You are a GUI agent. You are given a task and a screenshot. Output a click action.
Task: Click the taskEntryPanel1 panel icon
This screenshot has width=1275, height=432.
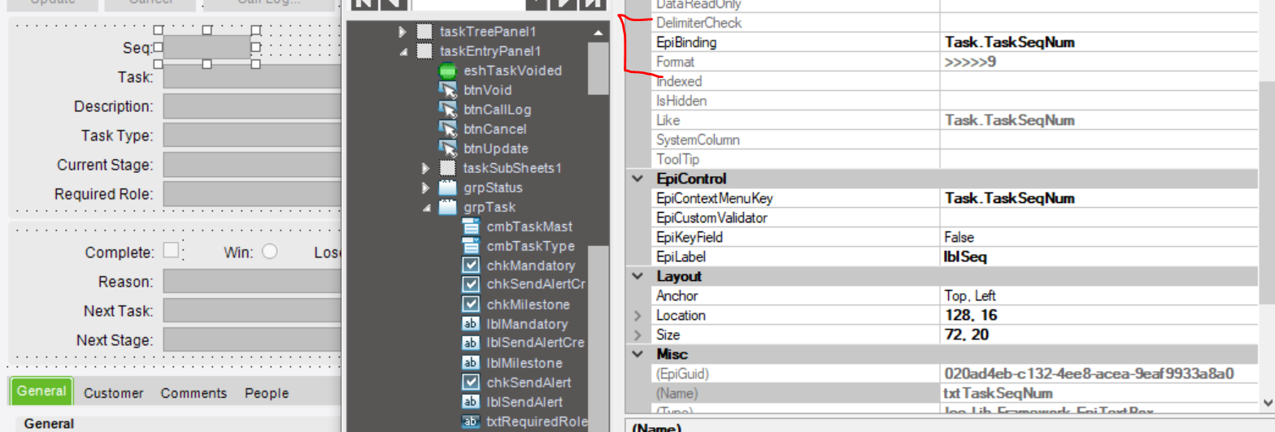424,51
